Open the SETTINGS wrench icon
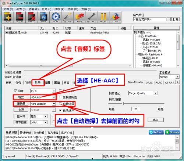The image size is (184, 161). 92,17
